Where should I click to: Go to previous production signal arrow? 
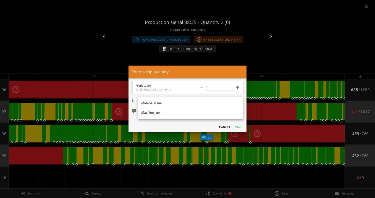pos(104,37)
